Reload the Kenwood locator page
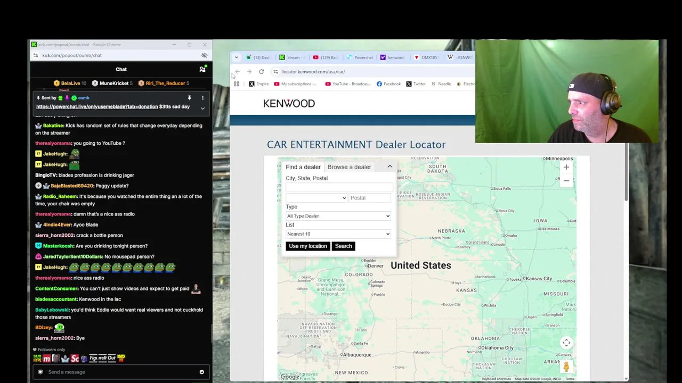The image size is (682, 383). [x=261, y=72]
